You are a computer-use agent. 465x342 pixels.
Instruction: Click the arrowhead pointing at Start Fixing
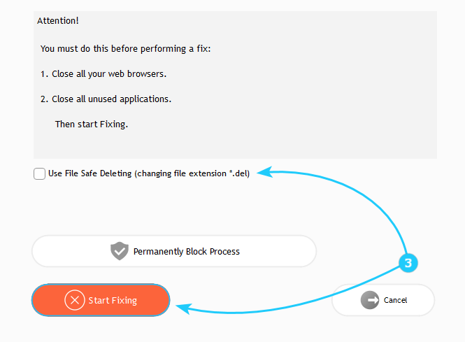[x=180, y=306]
